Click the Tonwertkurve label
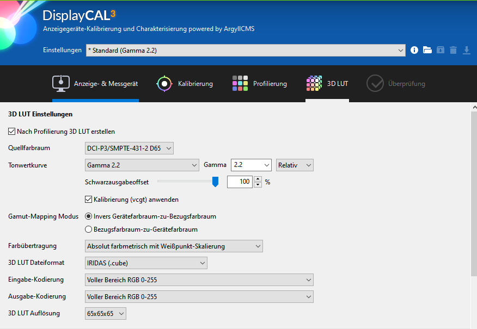Screen dimensions: 477x329 28,165
